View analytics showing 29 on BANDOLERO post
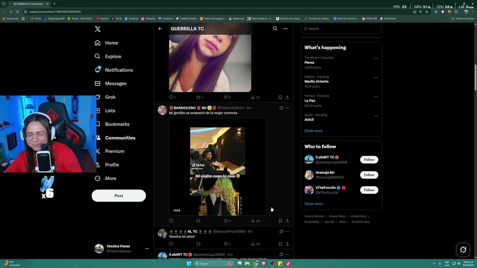This screenshot has height=268, width=477. click(x=255, y=221)
